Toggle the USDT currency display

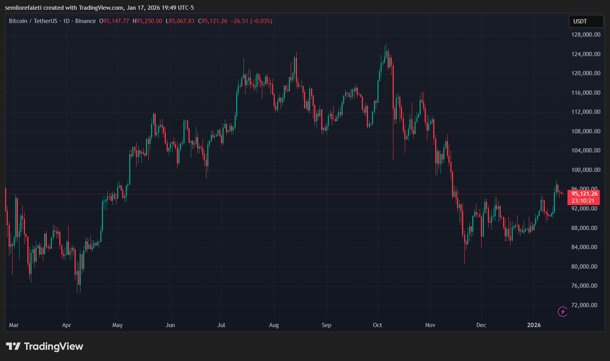pos(586,21)
